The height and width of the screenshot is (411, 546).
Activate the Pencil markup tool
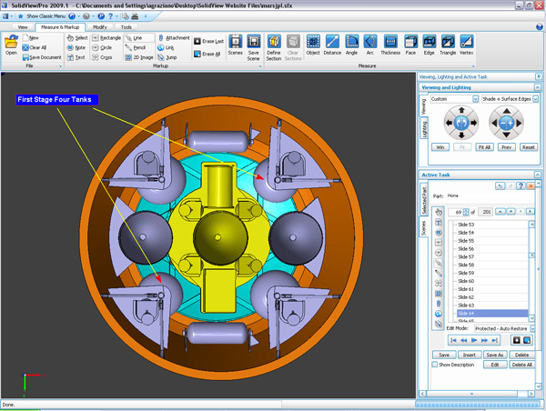[x=136, y=47]
